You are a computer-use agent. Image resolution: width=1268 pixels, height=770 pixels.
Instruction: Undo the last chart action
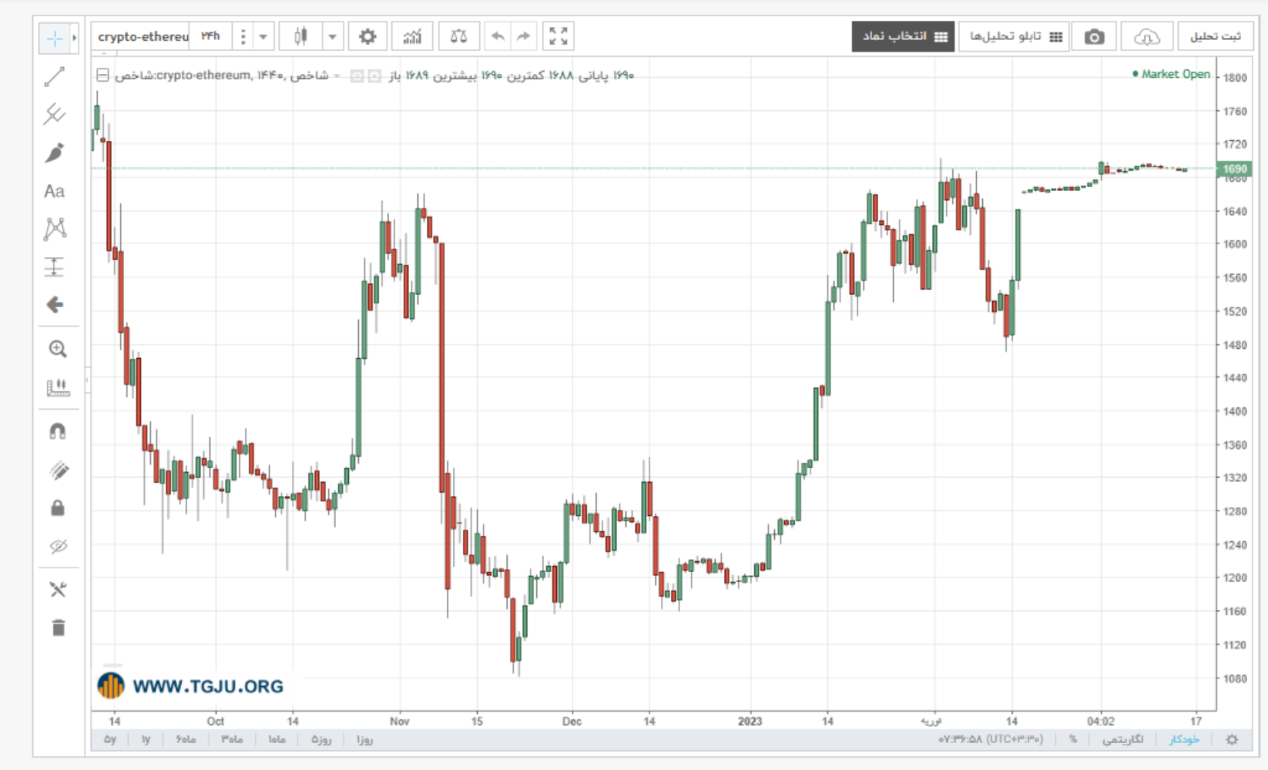(498, 36)
